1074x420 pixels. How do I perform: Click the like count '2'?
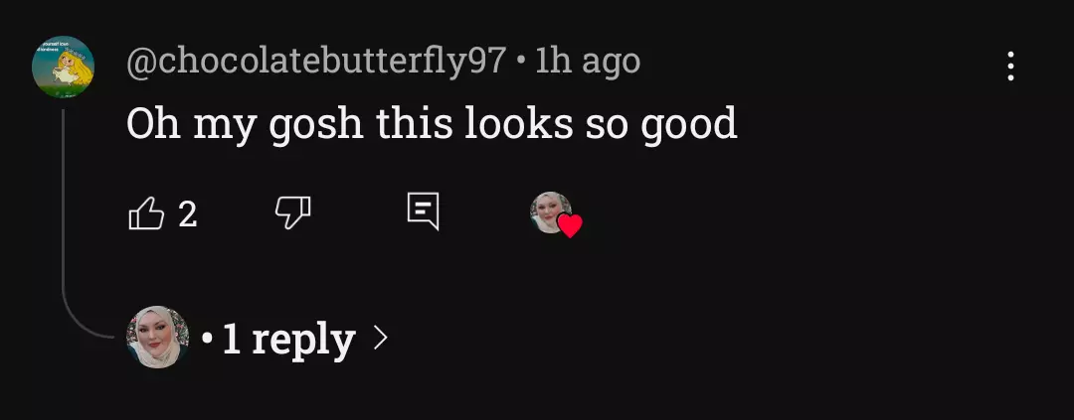point(188,214)
